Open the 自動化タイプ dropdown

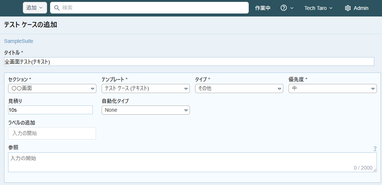pyautogui.click(x=145, y=110)
